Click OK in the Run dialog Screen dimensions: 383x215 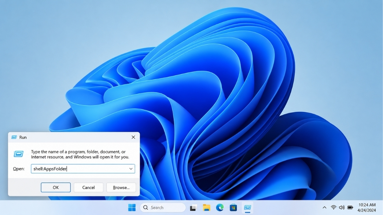click(56, 187)
